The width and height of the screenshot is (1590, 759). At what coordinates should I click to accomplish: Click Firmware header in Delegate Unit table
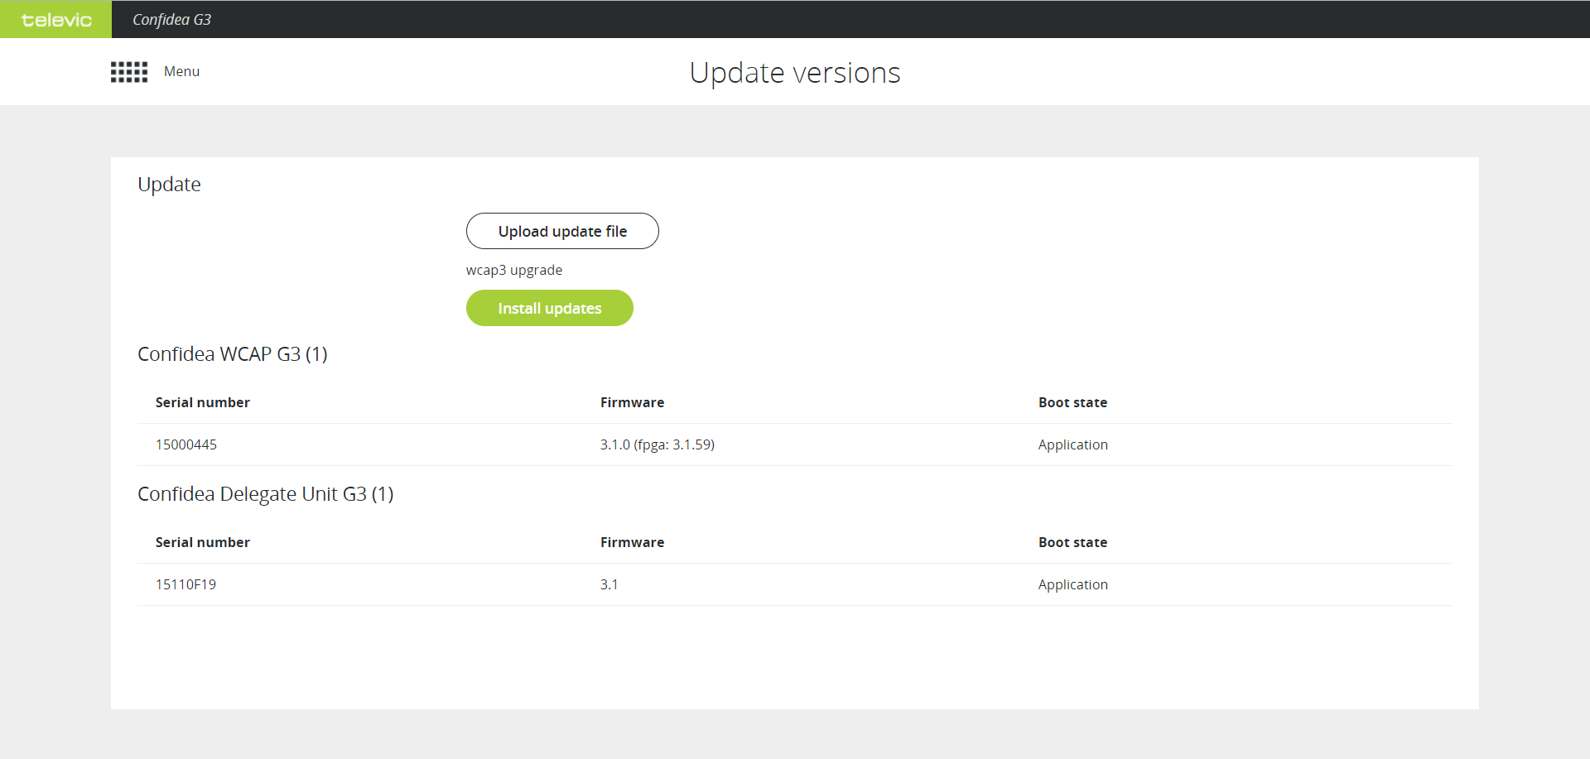[x=632, y=542]
